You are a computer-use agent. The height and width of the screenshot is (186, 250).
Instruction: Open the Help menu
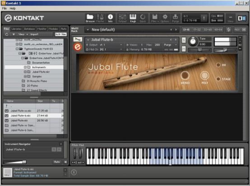[x=13, y=9]
